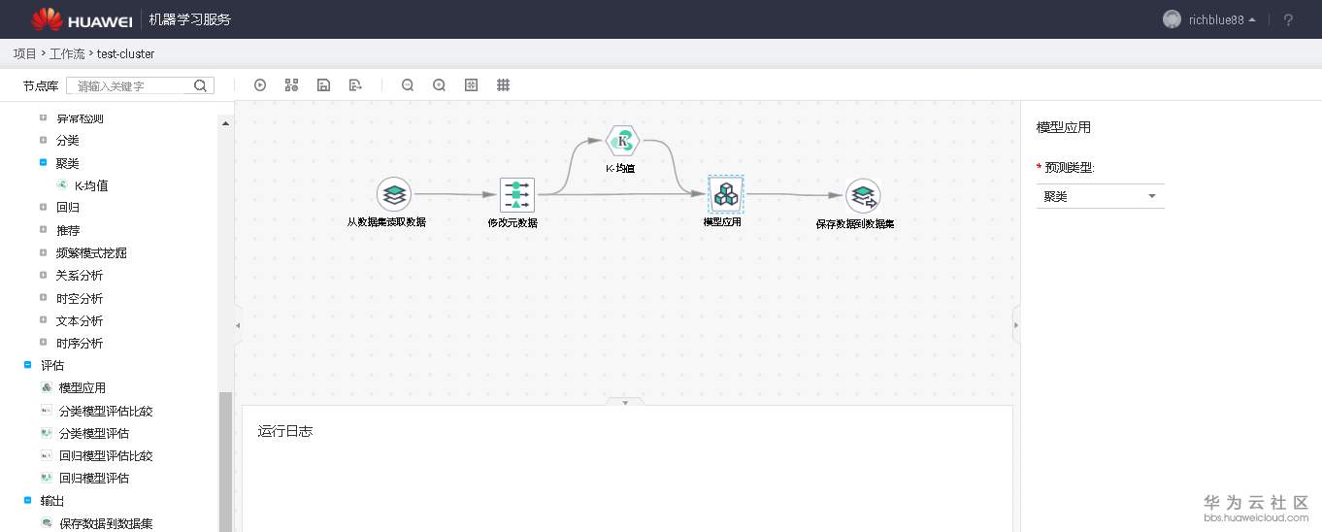The width and height of the screenshot is (1322, 532).
Task: Toggle the grid display icon
Action: [x=503, y=85]
